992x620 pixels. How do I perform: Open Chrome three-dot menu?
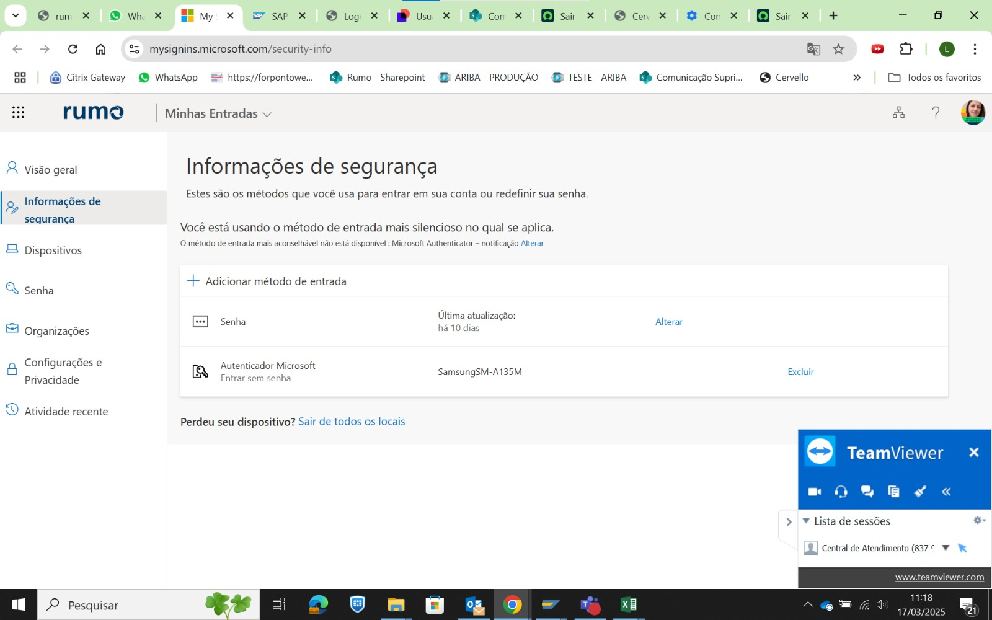pos(975,49)
